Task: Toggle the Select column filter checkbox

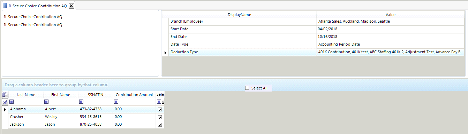Action: (163, 102)
